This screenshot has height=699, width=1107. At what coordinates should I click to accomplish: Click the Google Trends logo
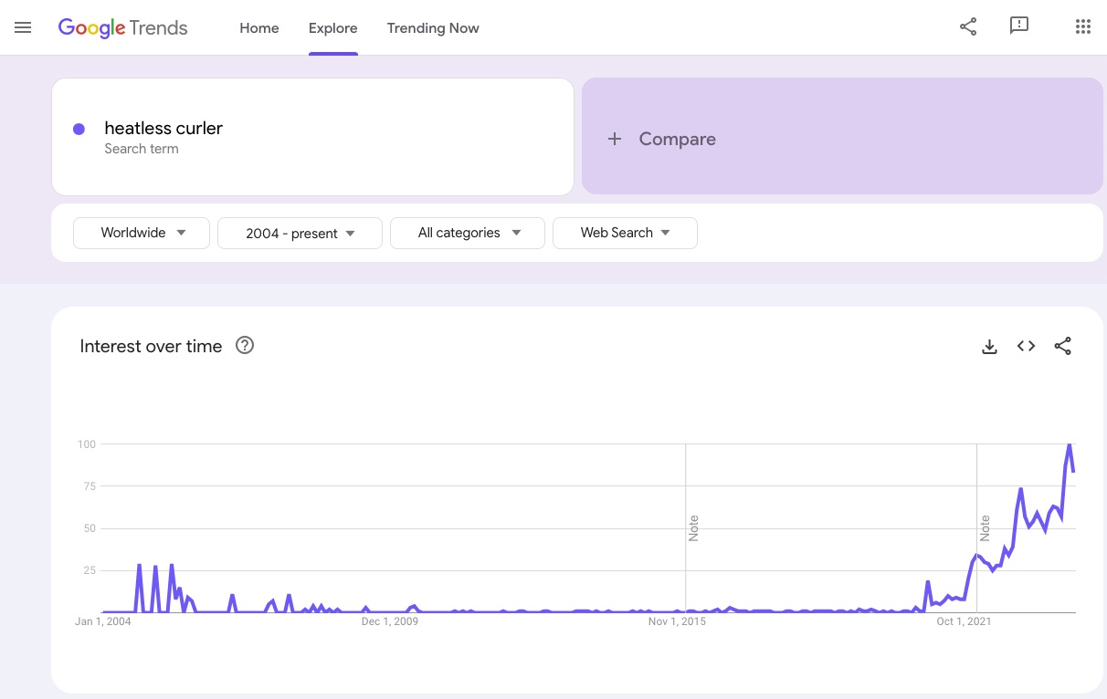[x=122, y=27]
